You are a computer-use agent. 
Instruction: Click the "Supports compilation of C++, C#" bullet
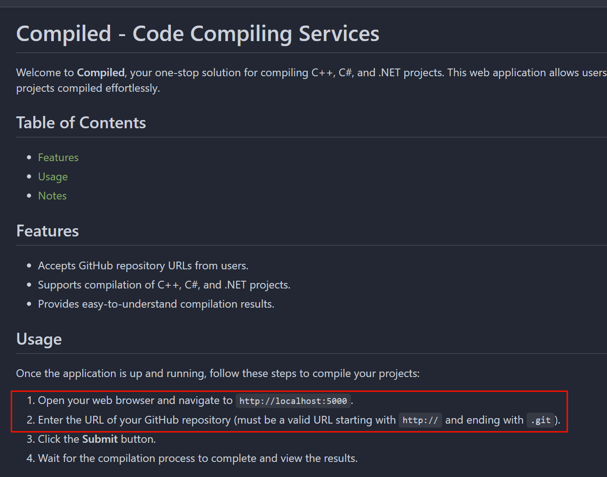click(164, 285)
